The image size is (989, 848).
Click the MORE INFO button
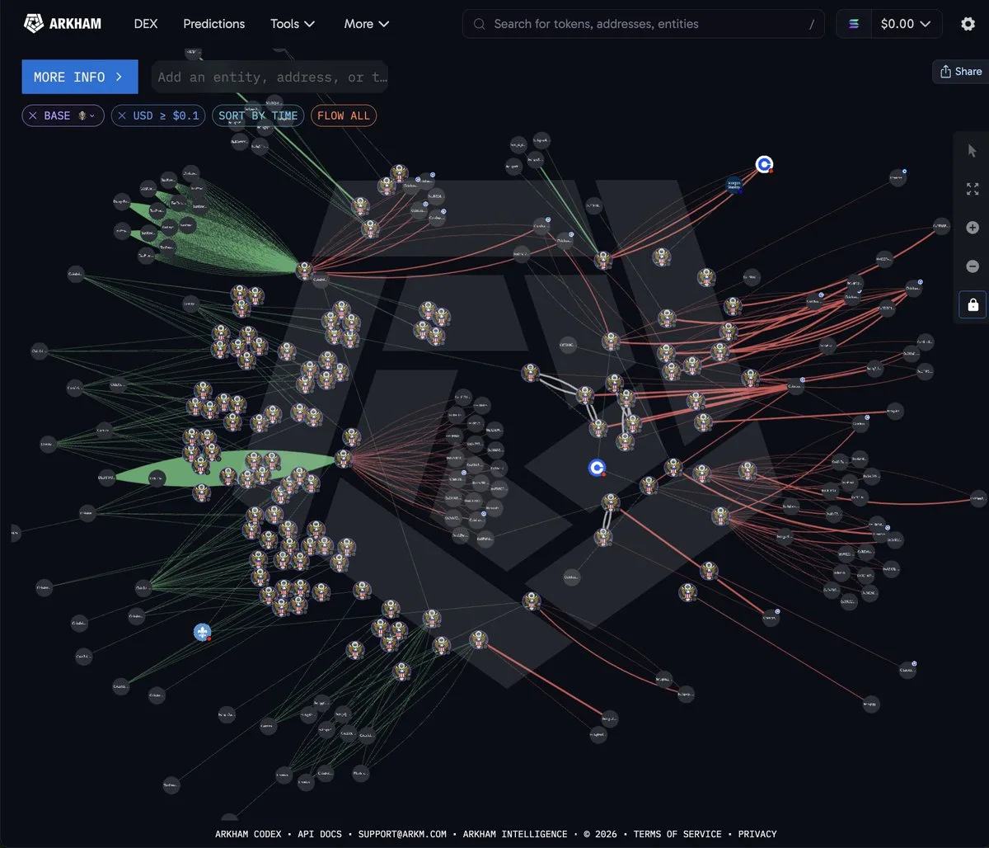click(x=80, y=77)
